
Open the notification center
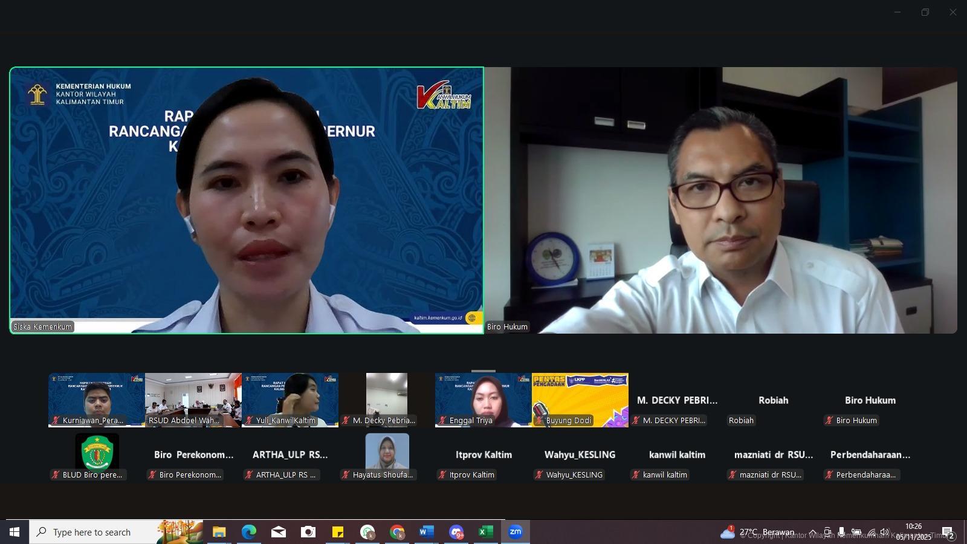pos(947,532)
